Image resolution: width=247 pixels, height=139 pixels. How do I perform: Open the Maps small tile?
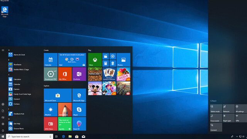[x=113, y=63]
